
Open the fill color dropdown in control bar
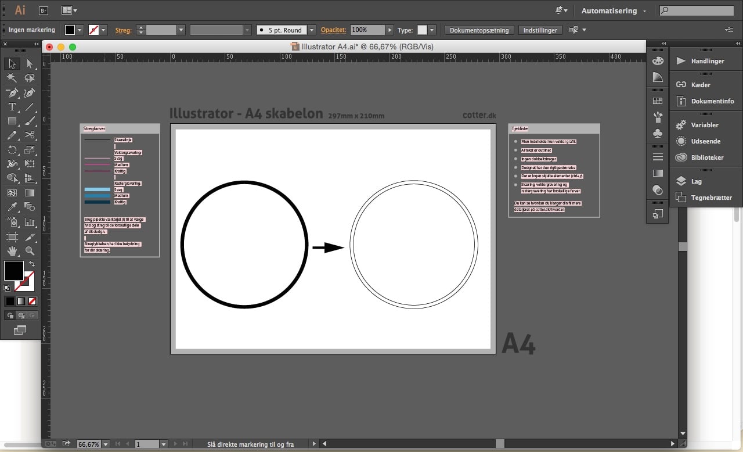[80, 30]
